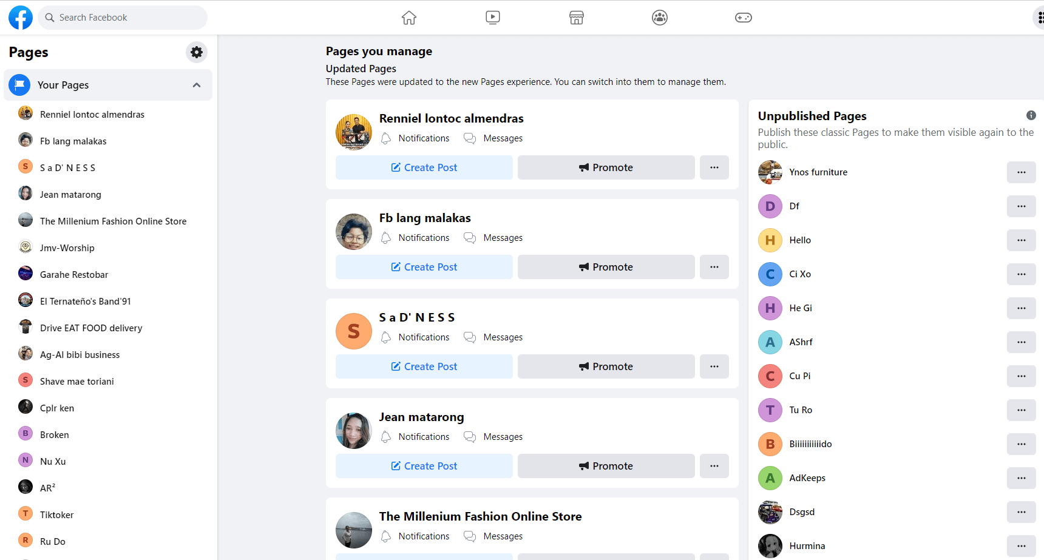This screenshot has width=1044, height=560.
Task: Open Notifications for Fb lang malakas
Action: 415,238
